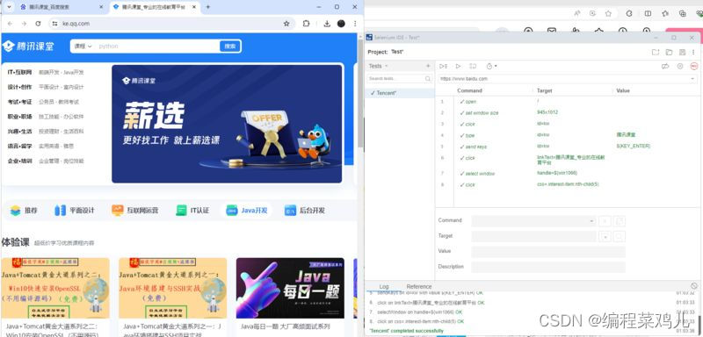The height and width of the screenshot is (337, 703).
Task: Open 考试·考证 category
Action: [x=19, y=102]
